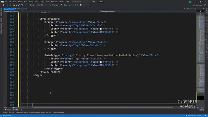Open the C# Interactive tab
Image resolution: width=208 pixels, height=117 pixels.
pos(58,113)
